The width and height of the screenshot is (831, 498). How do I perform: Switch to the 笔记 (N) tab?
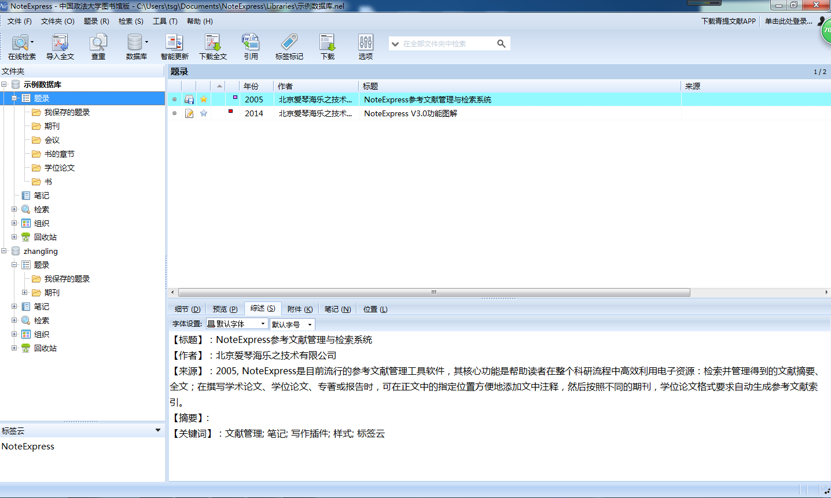tap(337, 309)
